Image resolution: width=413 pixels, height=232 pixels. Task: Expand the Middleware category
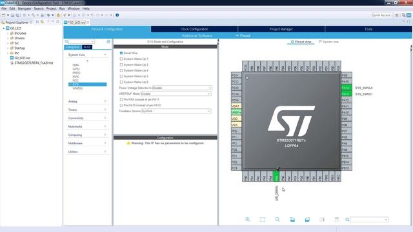(87, 143)
